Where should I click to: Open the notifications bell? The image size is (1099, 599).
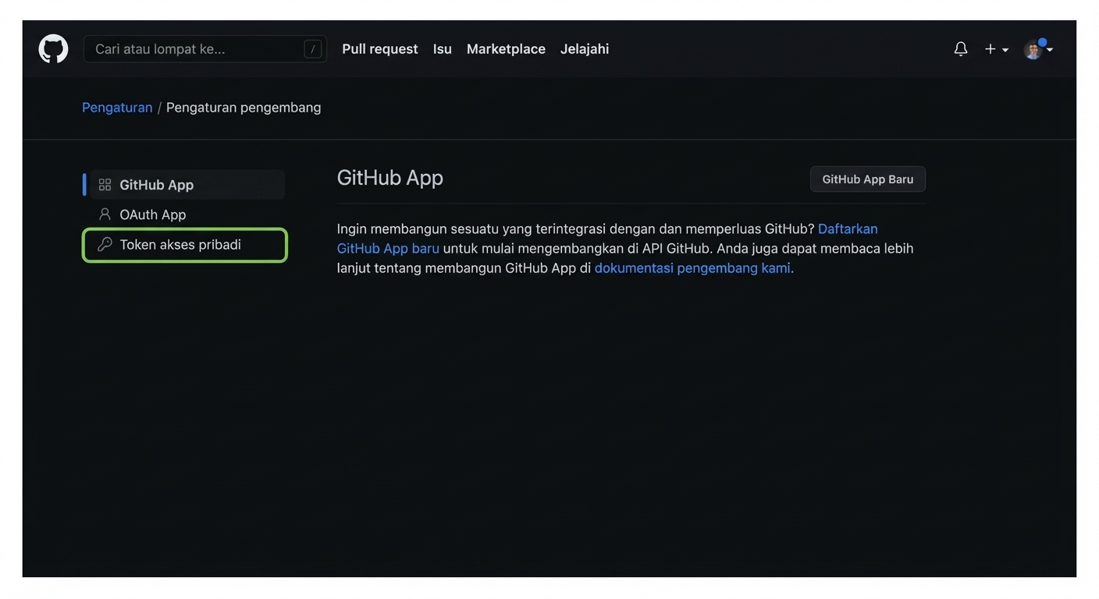point(961,49)
